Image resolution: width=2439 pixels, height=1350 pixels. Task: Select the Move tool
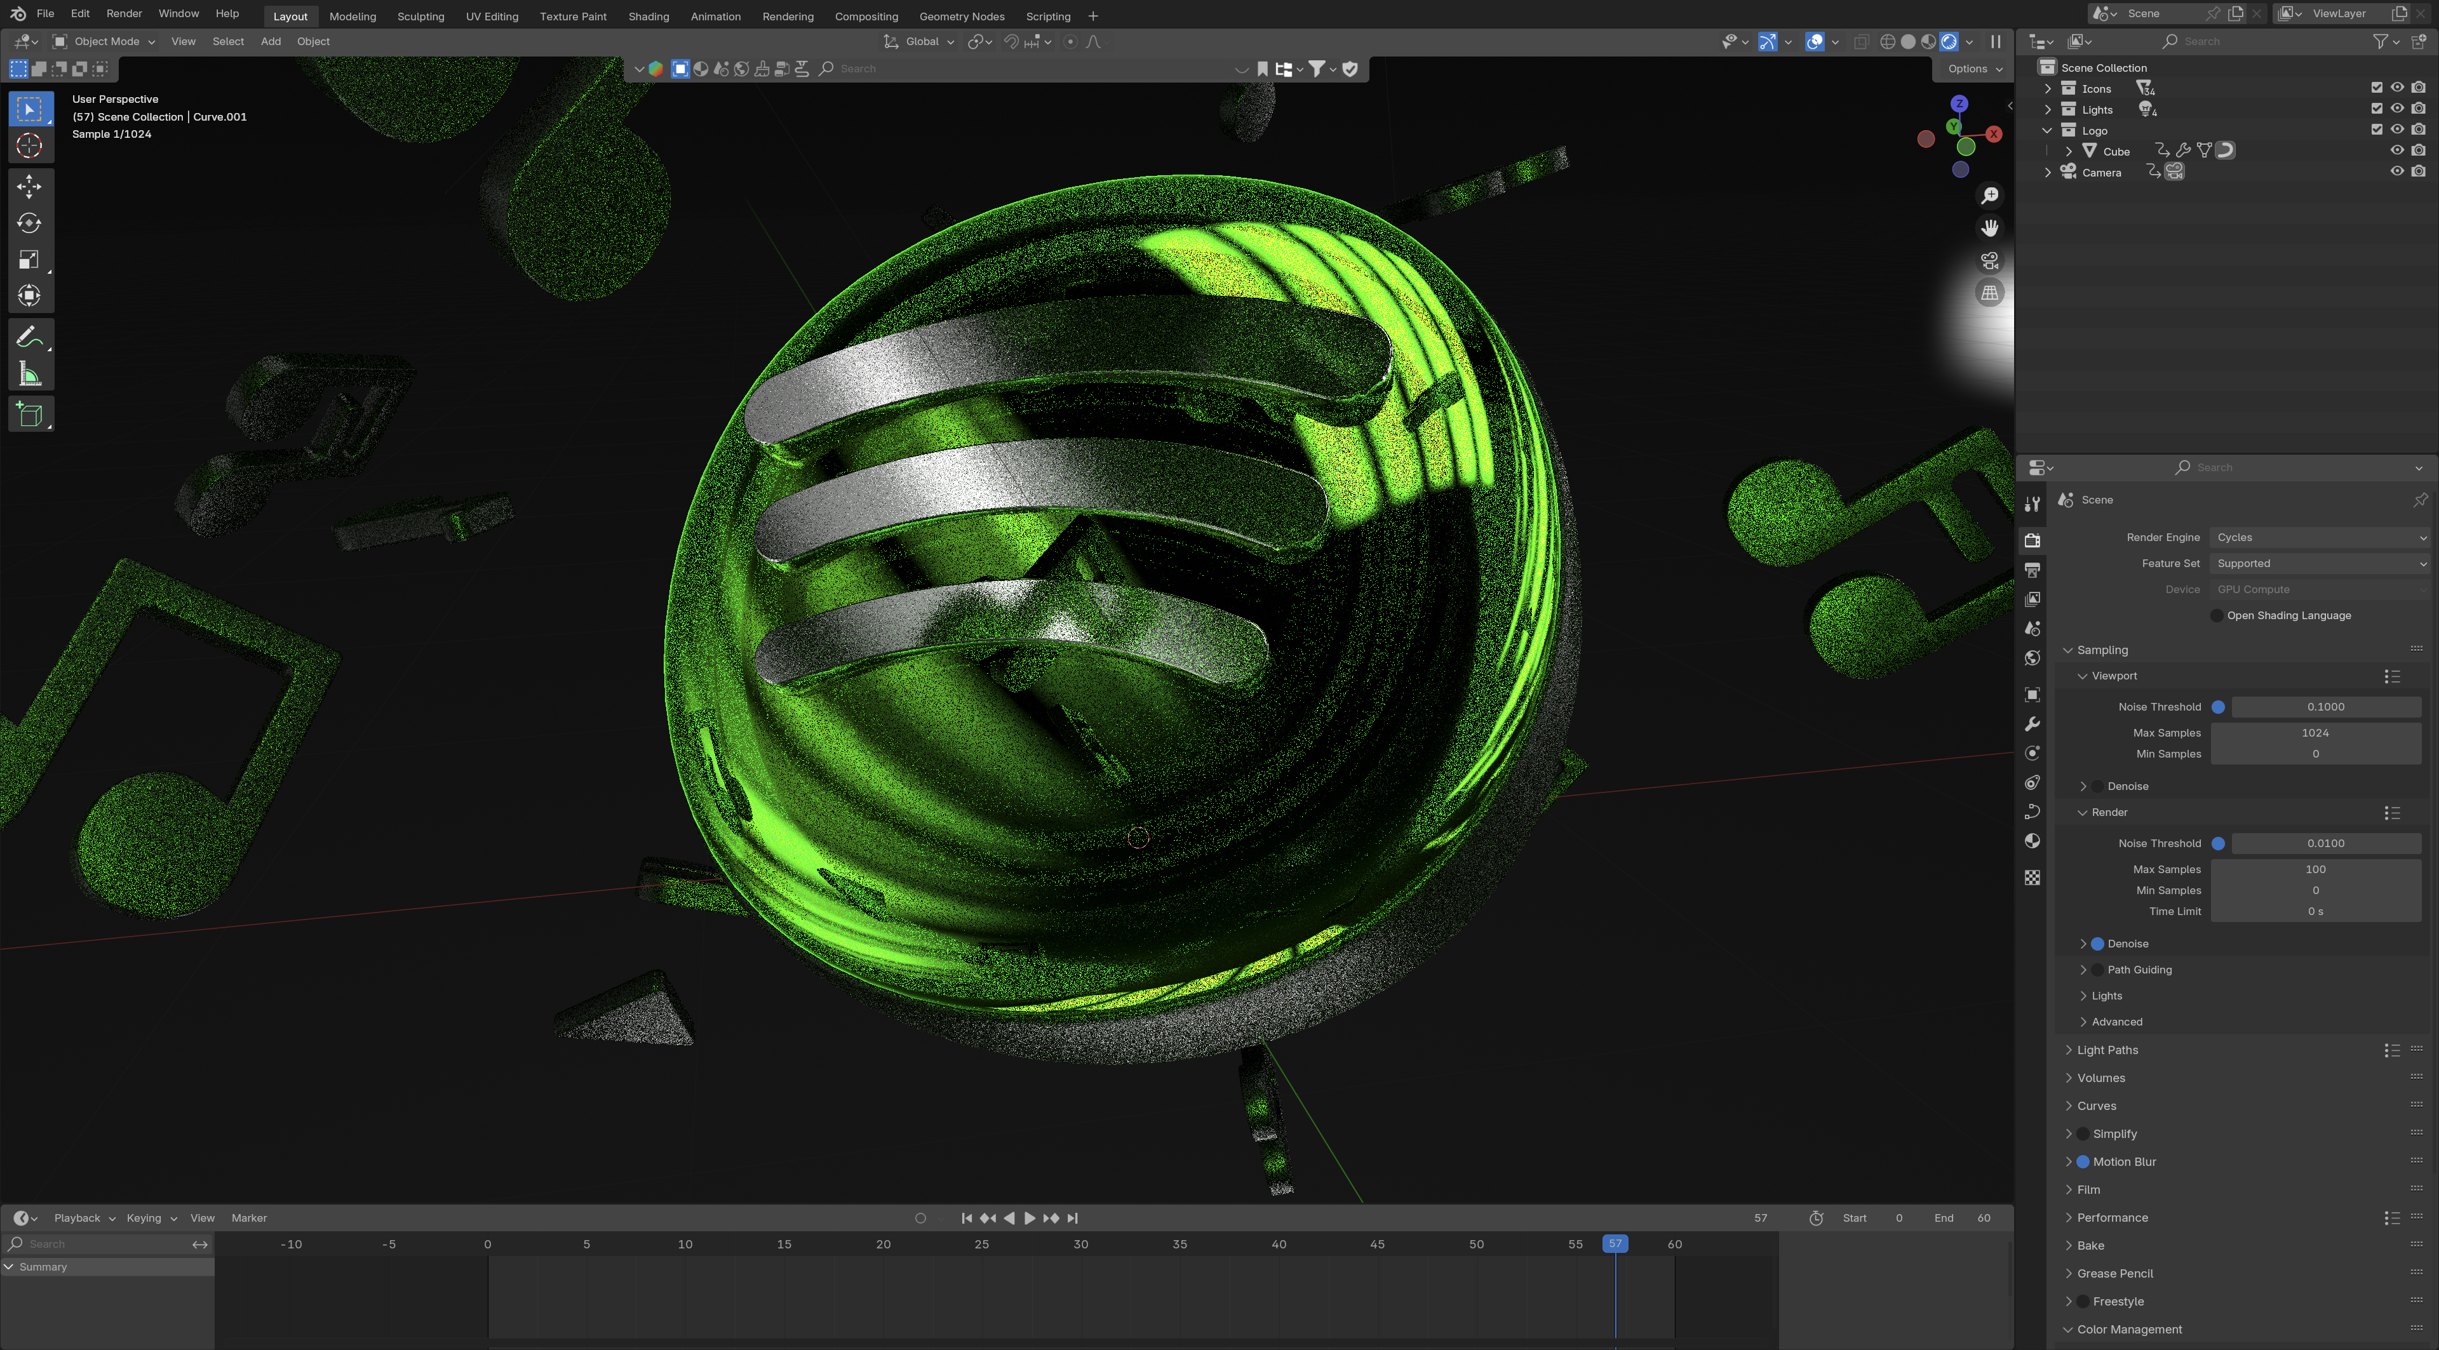point(29,187)
